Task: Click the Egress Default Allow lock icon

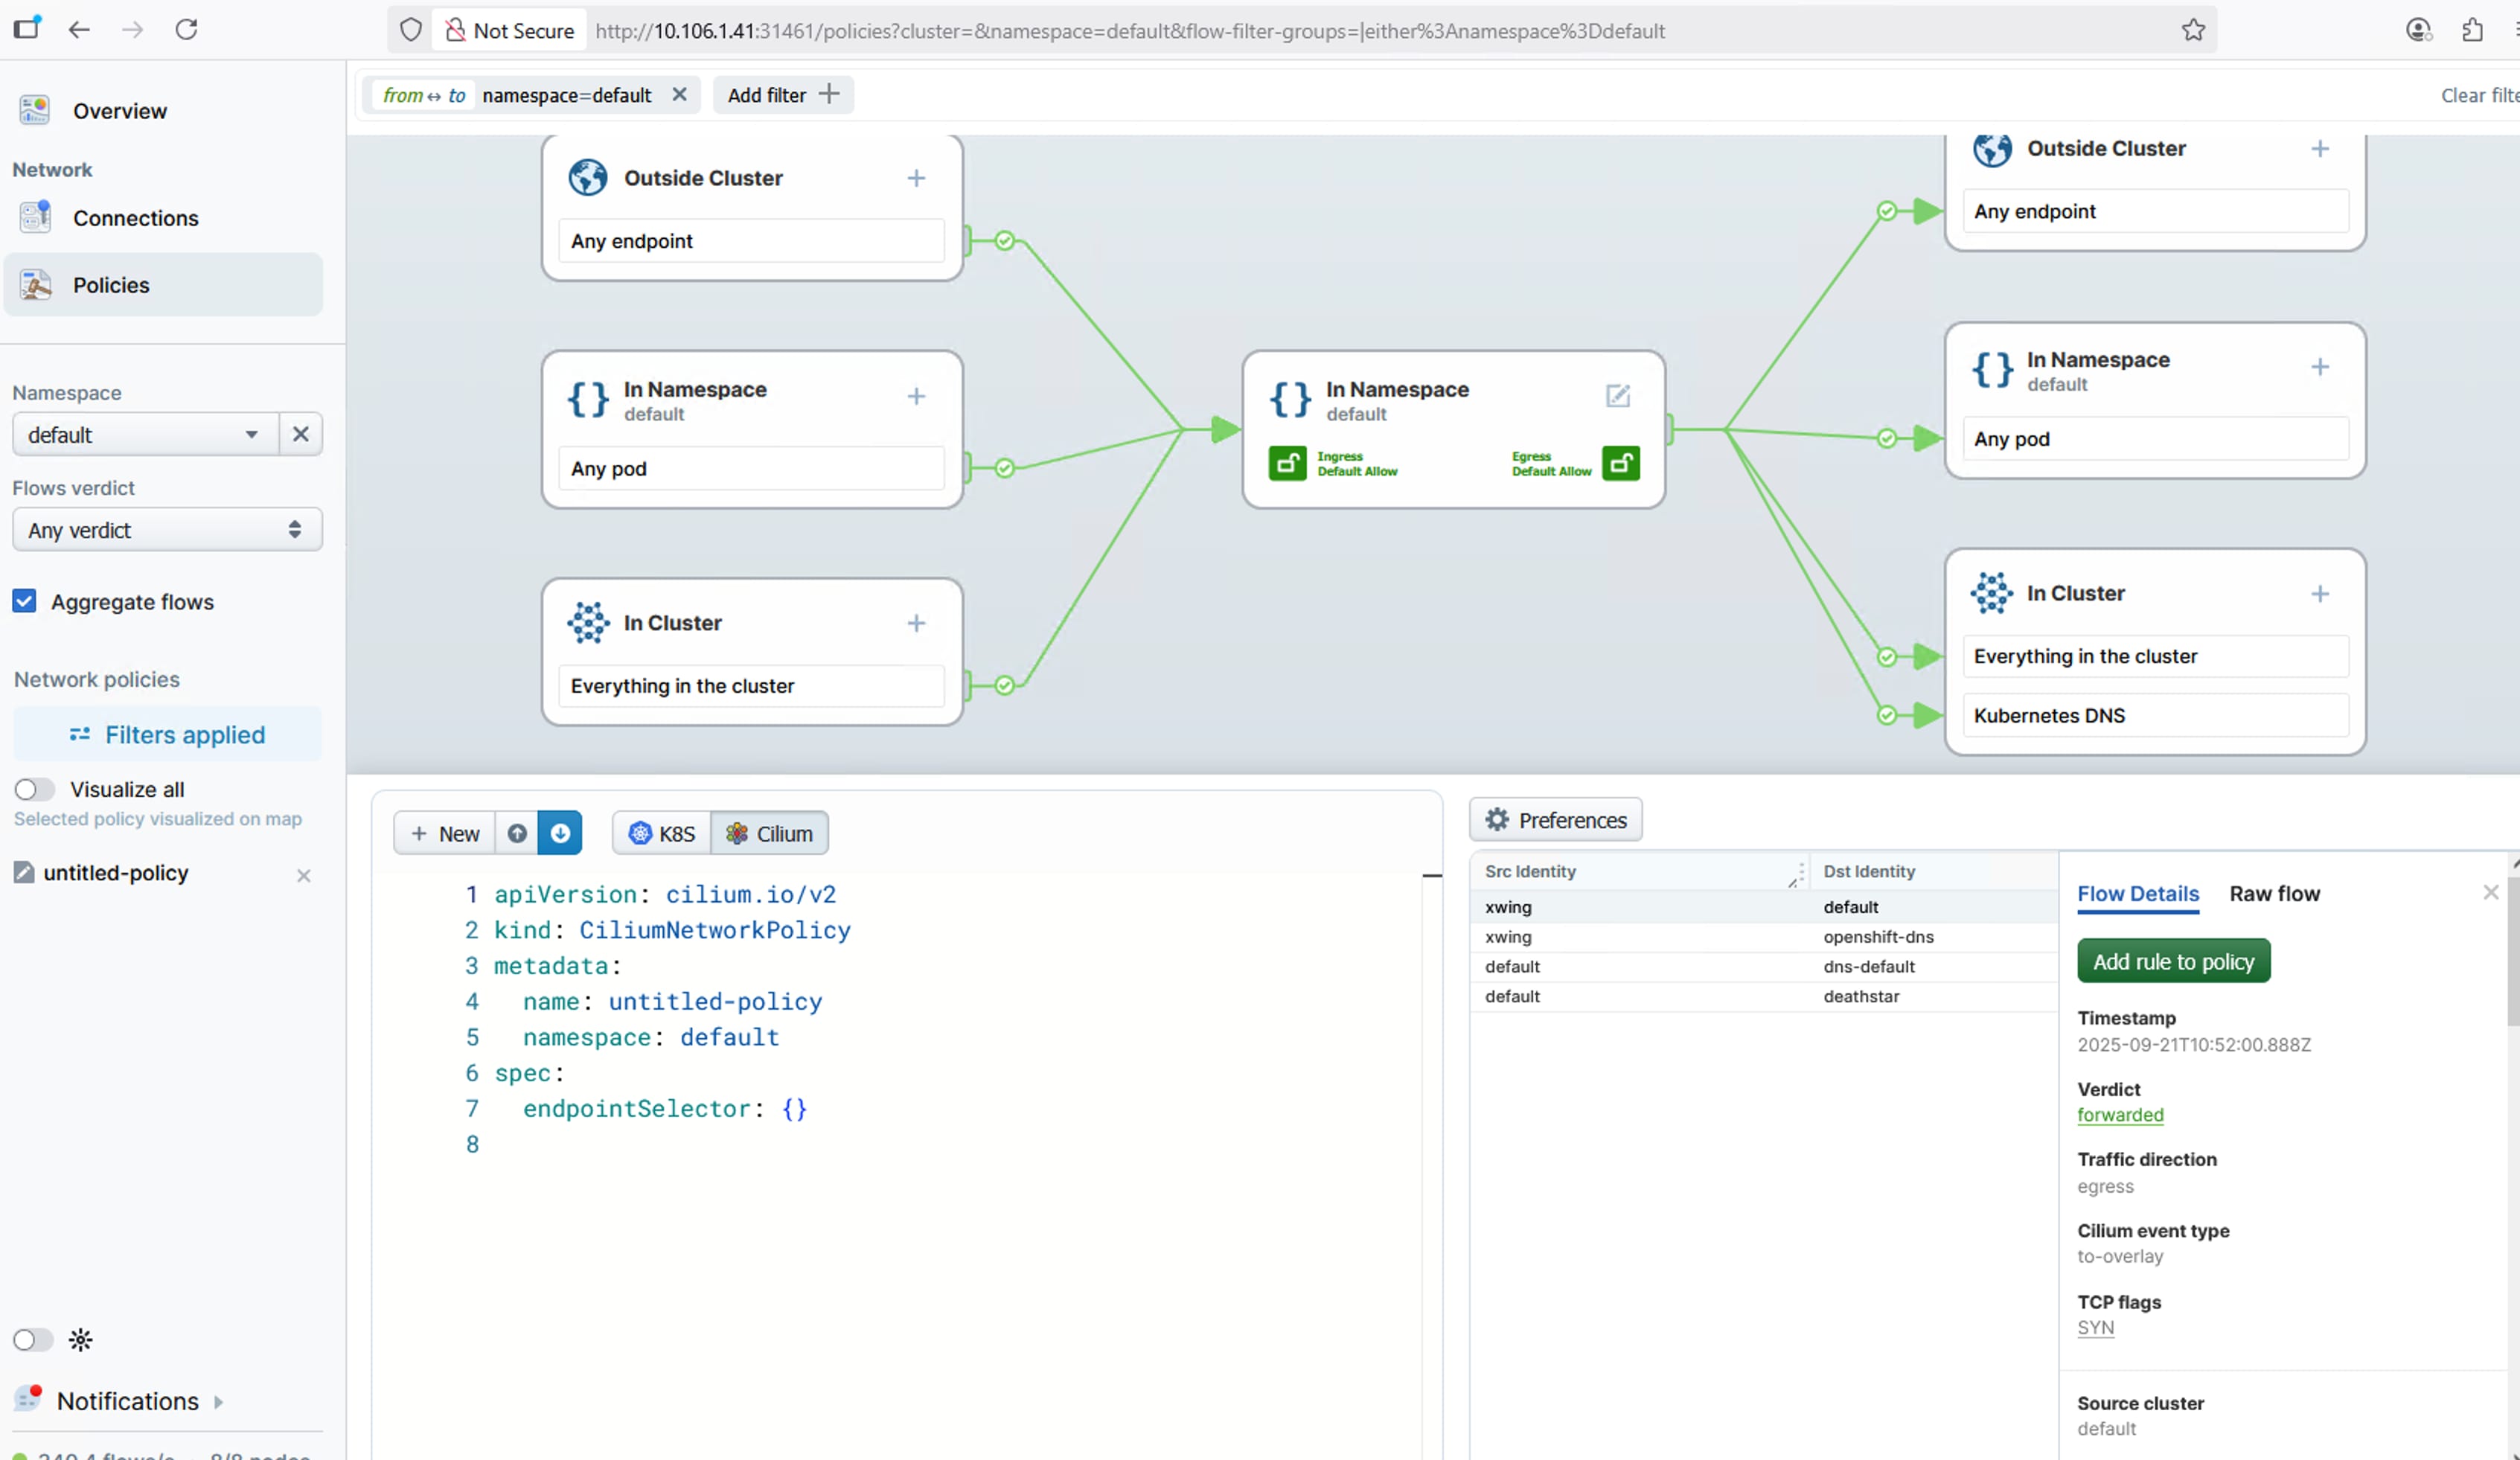Action: (x=1620, y=463)
